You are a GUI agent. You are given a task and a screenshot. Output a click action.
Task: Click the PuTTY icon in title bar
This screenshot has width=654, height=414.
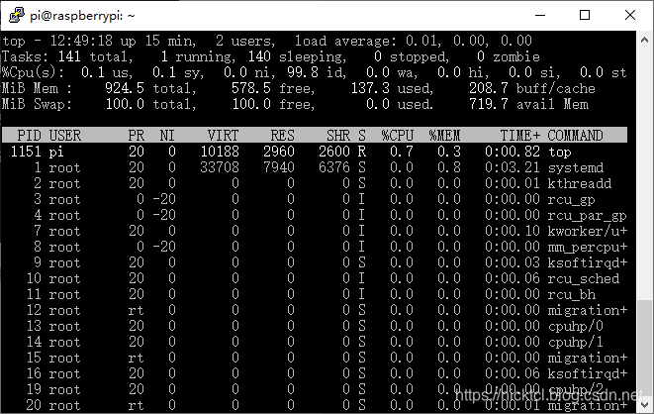click(16, 16)
